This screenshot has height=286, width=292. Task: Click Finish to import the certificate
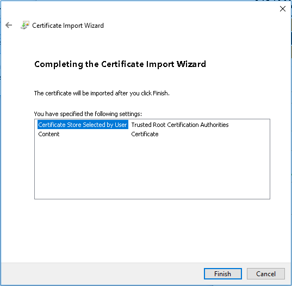(x=223, y=273)
